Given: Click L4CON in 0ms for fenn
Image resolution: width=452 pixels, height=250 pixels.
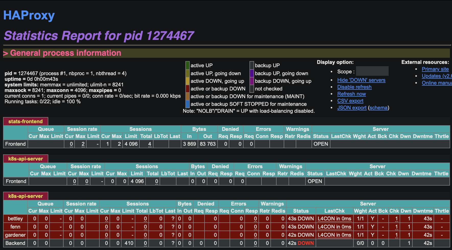Looking at the screenshot, I should (334, 227).
